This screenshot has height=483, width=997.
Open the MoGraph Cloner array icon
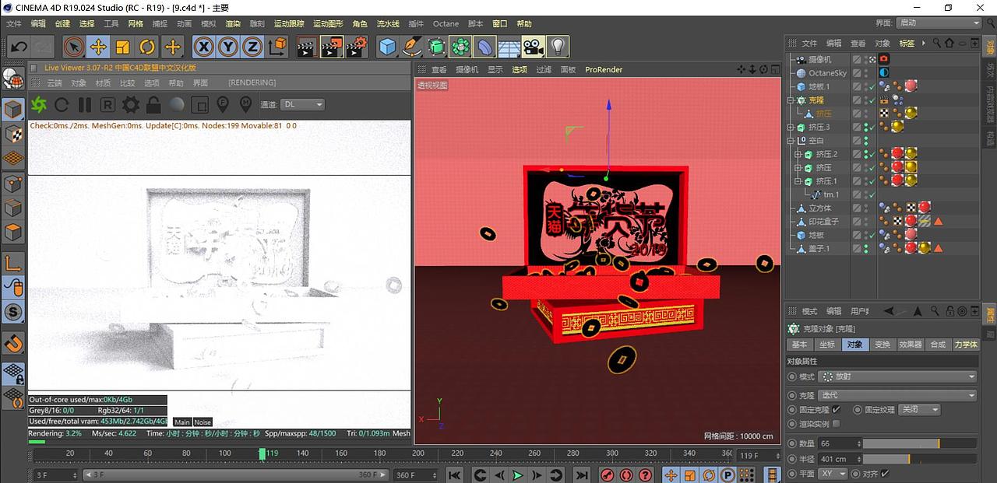(460, 47)
